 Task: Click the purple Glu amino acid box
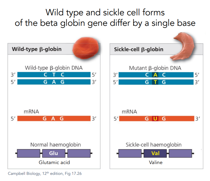pyautogui.click(x=53, y=153)
